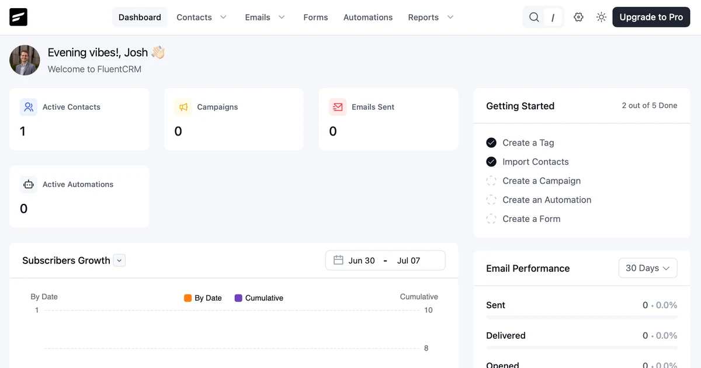Open the Contacts menu
The image size is (701, 368).
pyautogui.click(x=194, y=18)
